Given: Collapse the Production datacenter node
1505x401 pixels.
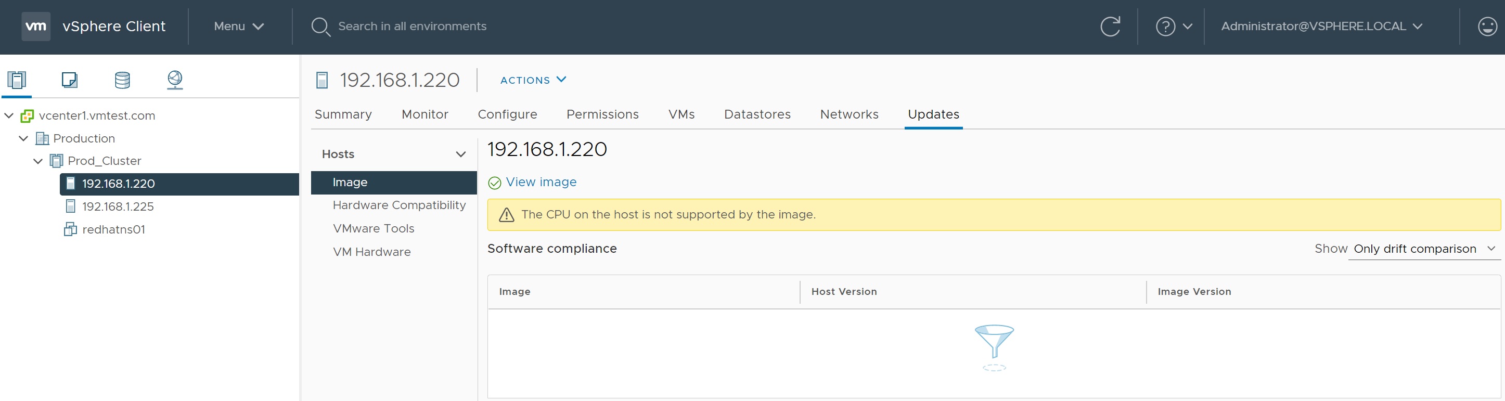Looking at the screenshot, I should (x=23, y=138).
